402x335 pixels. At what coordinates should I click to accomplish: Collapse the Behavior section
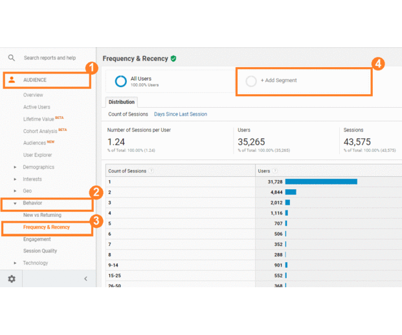pos(15,203)
